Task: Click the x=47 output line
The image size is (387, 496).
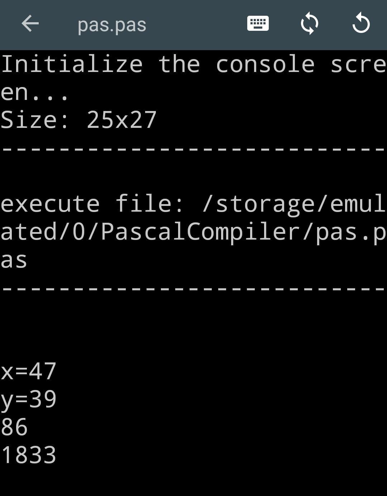Action: (28, 371)
